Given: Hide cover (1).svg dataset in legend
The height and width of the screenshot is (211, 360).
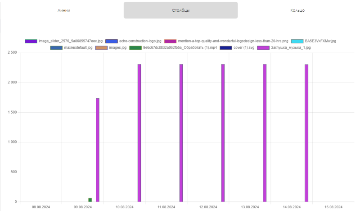Looking at the screenshot, I should (226, 47).
